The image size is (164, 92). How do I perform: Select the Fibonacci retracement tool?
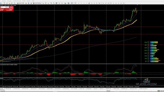92,3
